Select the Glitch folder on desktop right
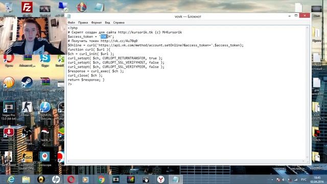327x184 pixels. pyautogui.click(x=316, y=134)
